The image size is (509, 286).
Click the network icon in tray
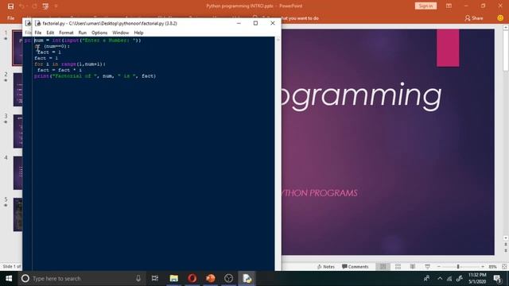(x=449, y=279)
